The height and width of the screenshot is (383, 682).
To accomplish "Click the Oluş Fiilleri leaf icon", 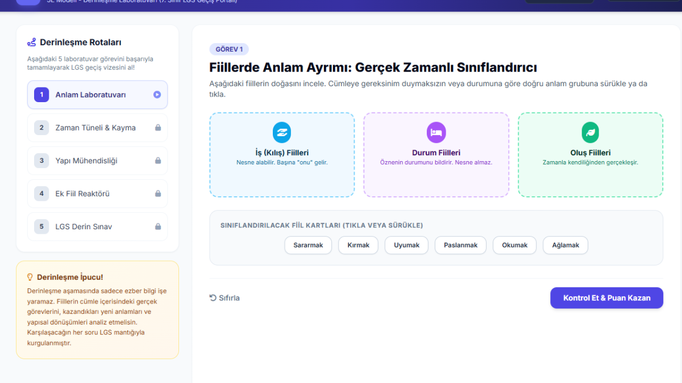I will 590,132.
